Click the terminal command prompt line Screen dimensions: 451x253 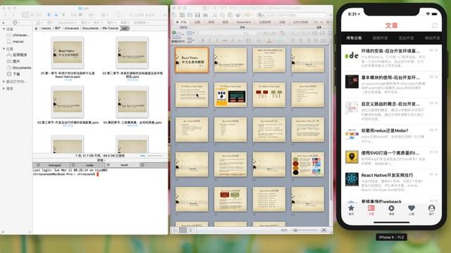click(66, 174)
